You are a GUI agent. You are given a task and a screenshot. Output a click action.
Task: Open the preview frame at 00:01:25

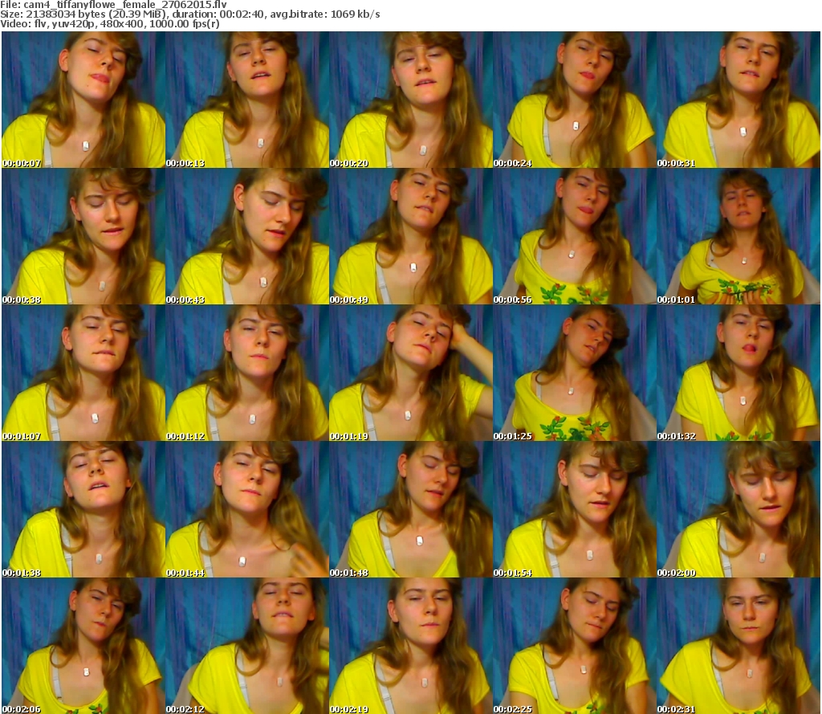[575, 373]
